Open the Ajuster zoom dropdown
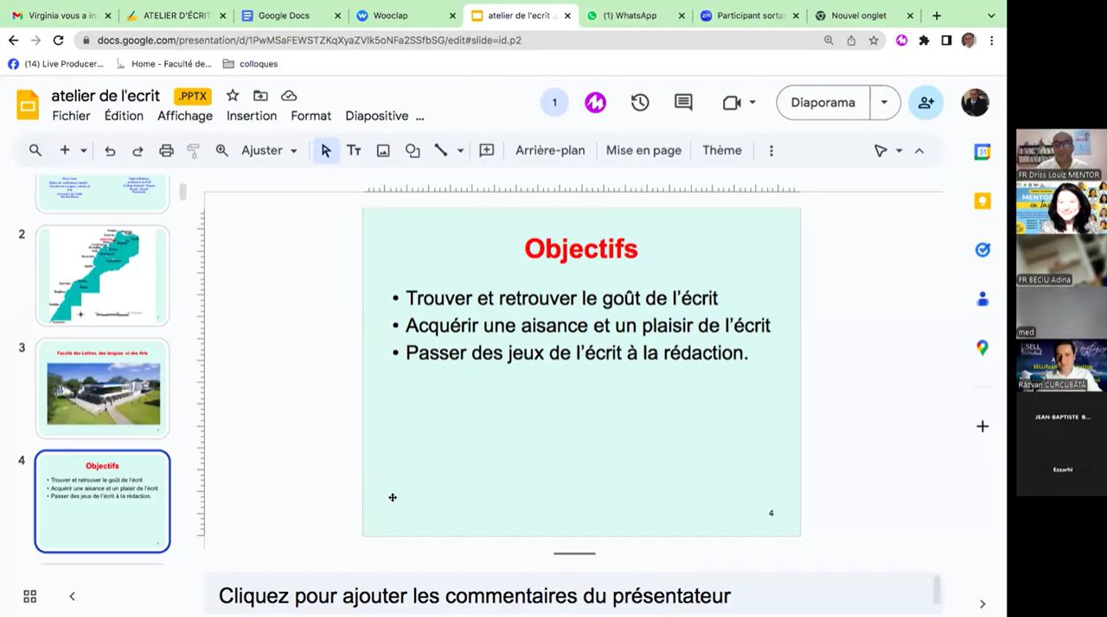 269,150
